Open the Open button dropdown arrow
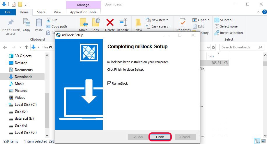 pos(208,20)
